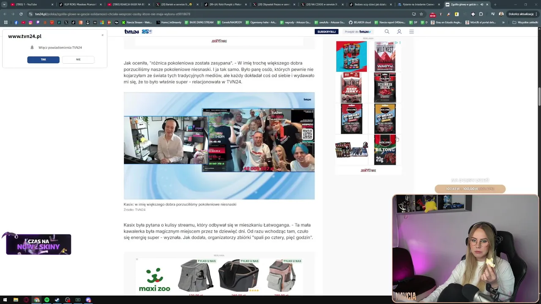The image size is (541, 304).
Task: Close the TVN24 notification prompt
Action: (102, 35)
